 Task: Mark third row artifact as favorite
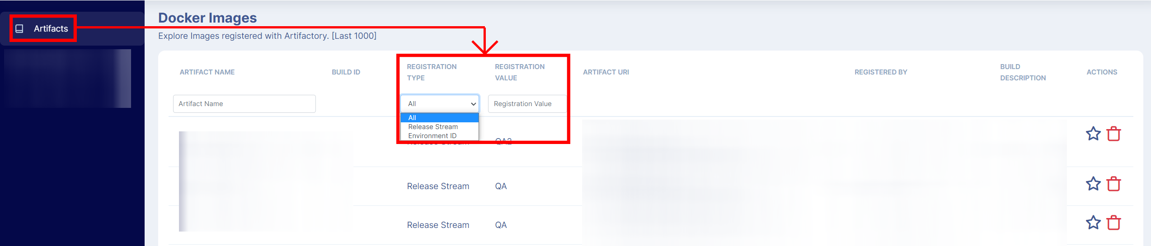[1093, 223]
